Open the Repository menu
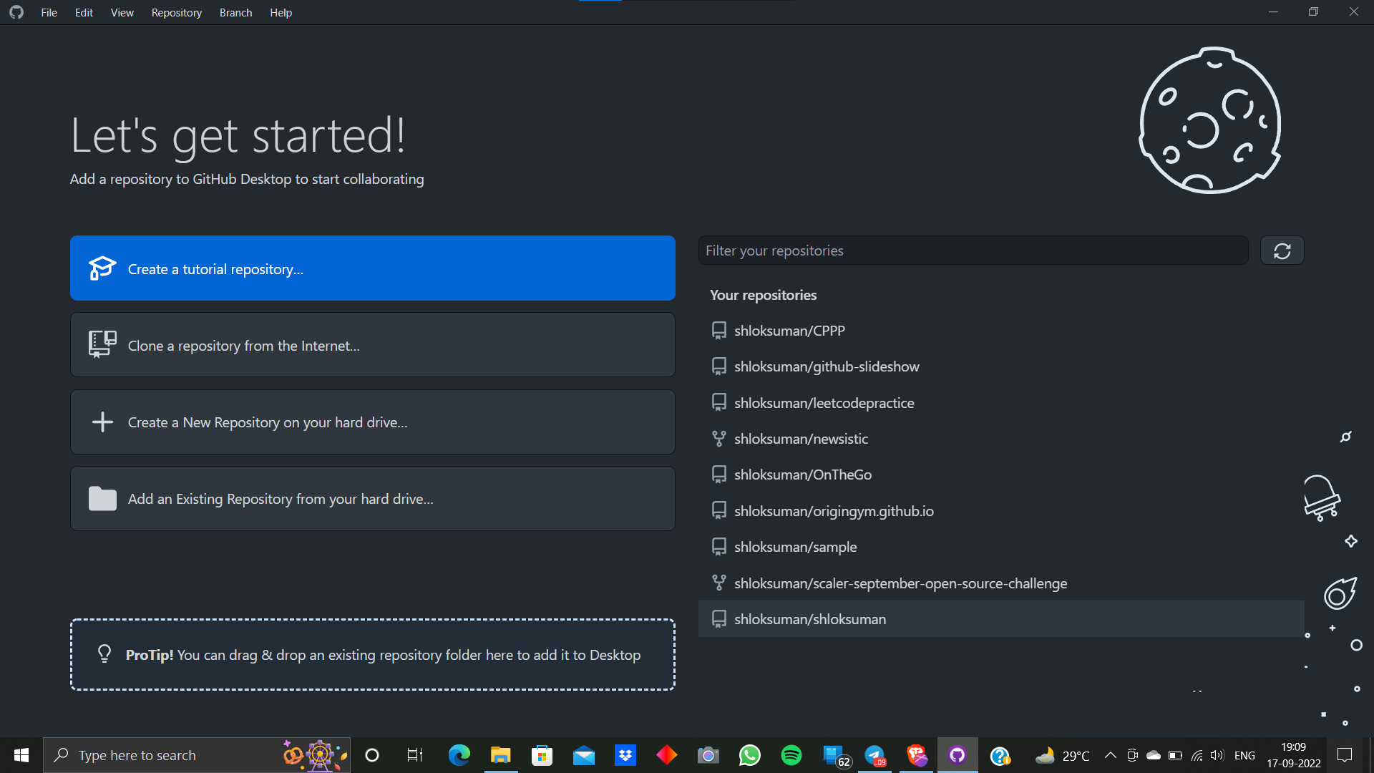 [x=176, y=12]
